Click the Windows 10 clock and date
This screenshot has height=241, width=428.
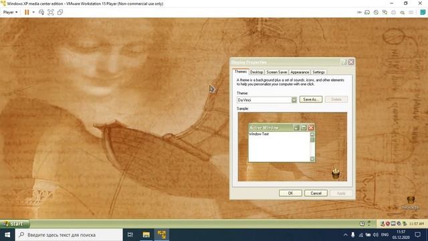click(401, 235)
